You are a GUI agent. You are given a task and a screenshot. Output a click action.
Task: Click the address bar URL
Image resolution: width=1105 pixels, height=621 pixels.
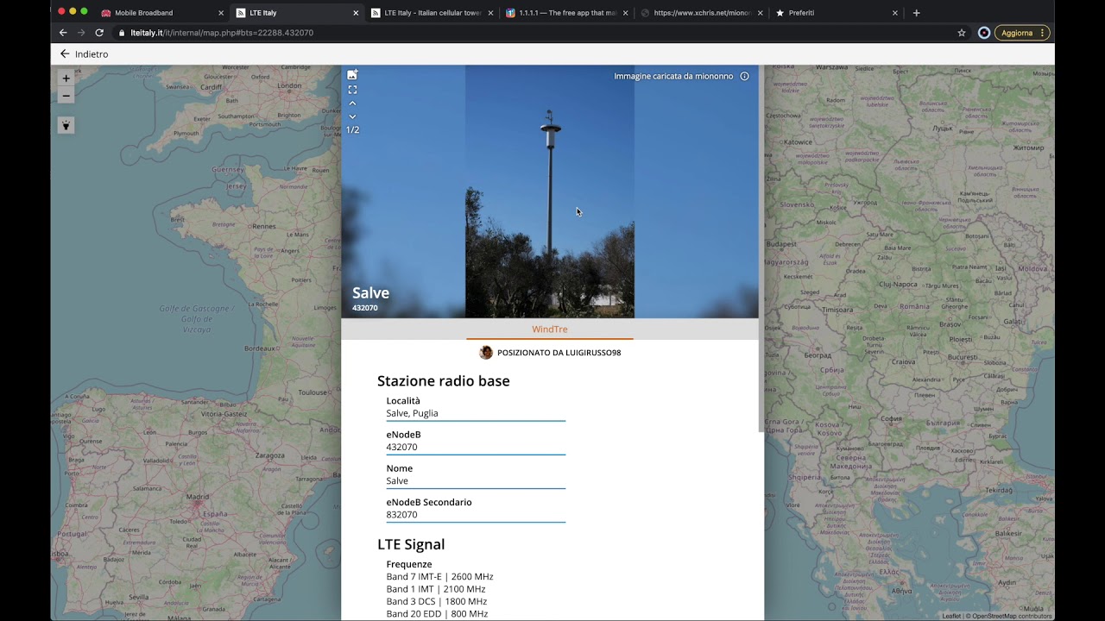(222, 33)
